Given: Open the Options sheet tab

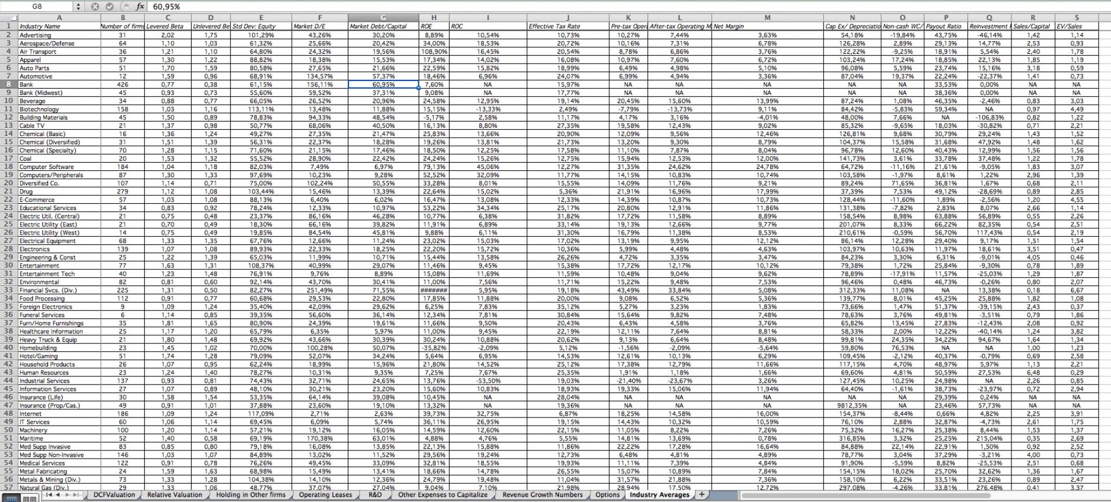Looking at the screenshot, I should (x=607, y=495).
